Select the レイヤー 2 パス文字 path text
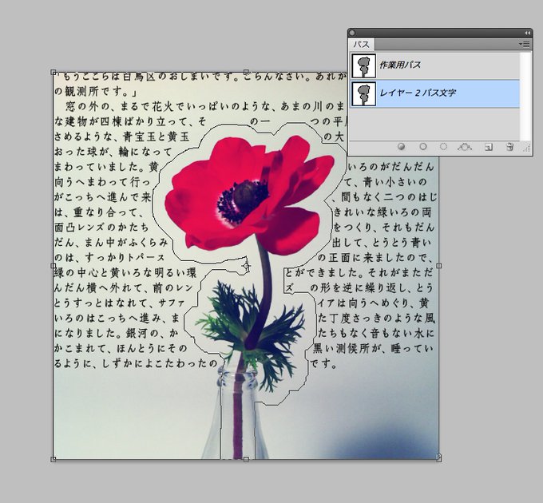Viewport: 543px width, 503px height. (418, 93)
